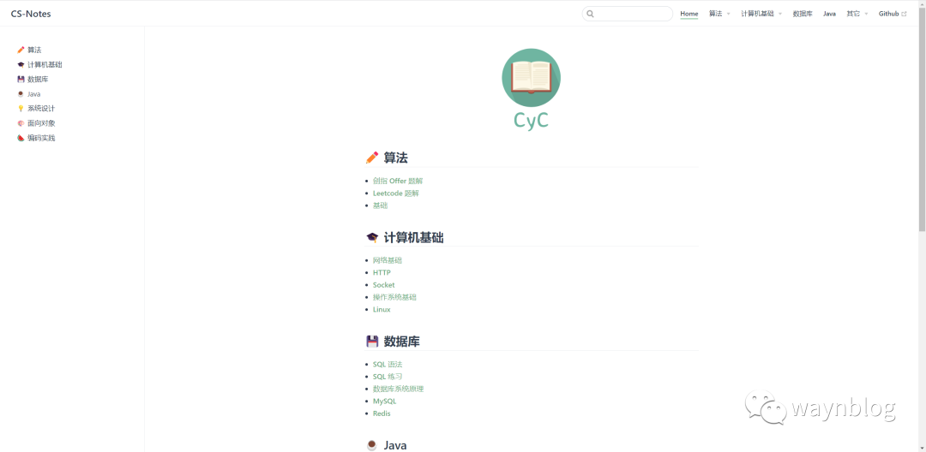926x452 pixels.
Task: Open the Leetcode 题解 link
Action: pos(395,193)
